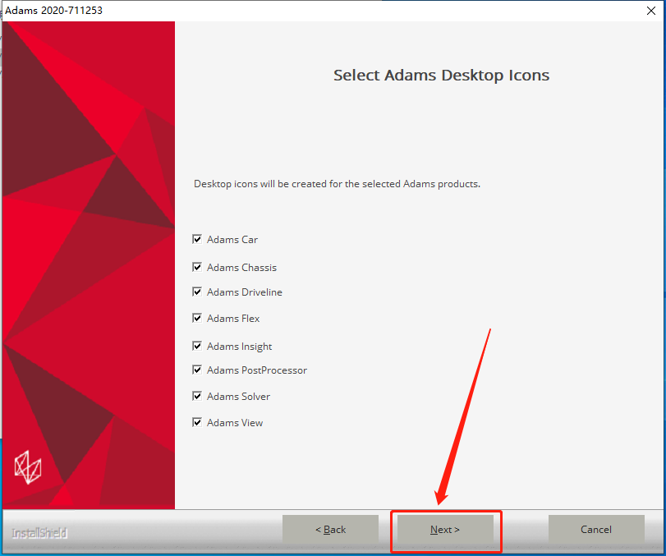Disable the Adams Driveline desktop icon

point(197,292)
